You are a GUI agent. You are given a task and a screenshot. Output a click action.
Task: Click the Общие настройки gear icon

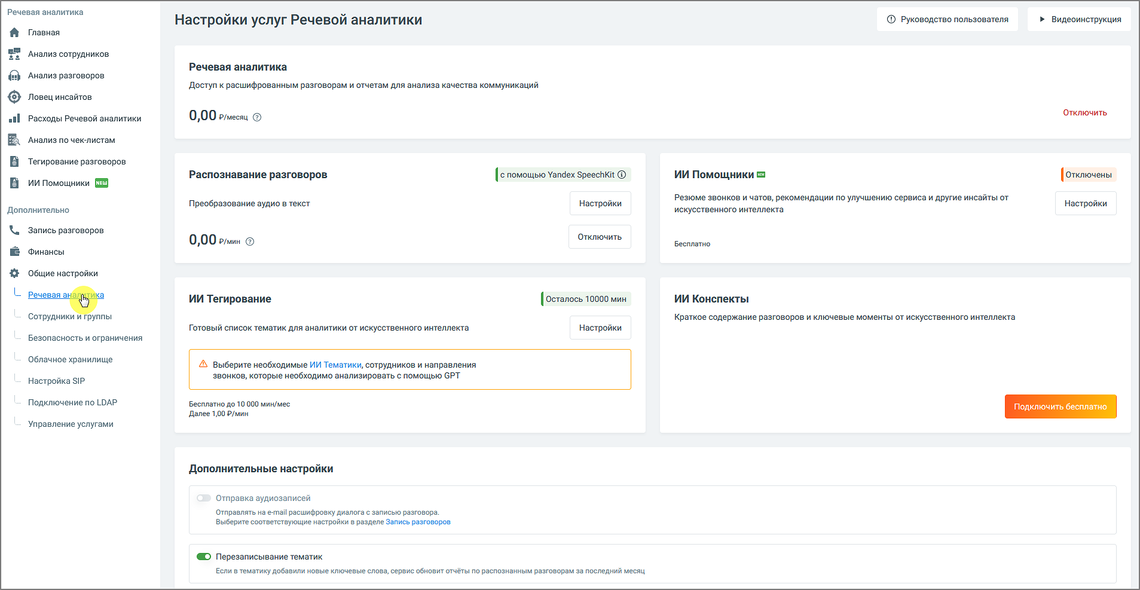14,273
